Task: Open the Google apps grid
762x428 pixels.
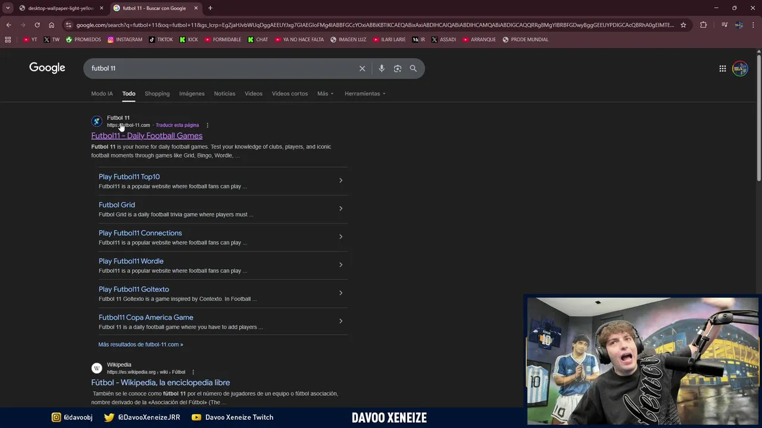Action: point(722,68)
